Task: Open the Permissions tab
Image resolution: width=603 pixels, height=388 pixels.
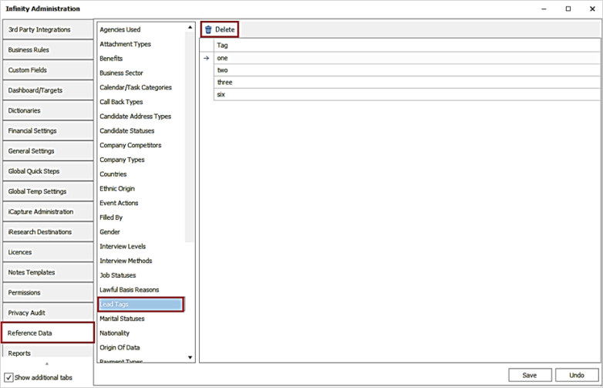Action: (x=48, y=293)
